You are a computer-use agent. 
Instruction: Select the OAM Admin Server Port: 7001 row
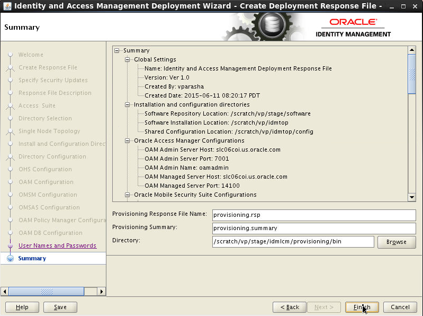tap(187, 159)
